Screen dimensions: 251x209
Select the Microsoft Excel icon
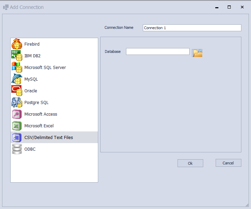17,126
